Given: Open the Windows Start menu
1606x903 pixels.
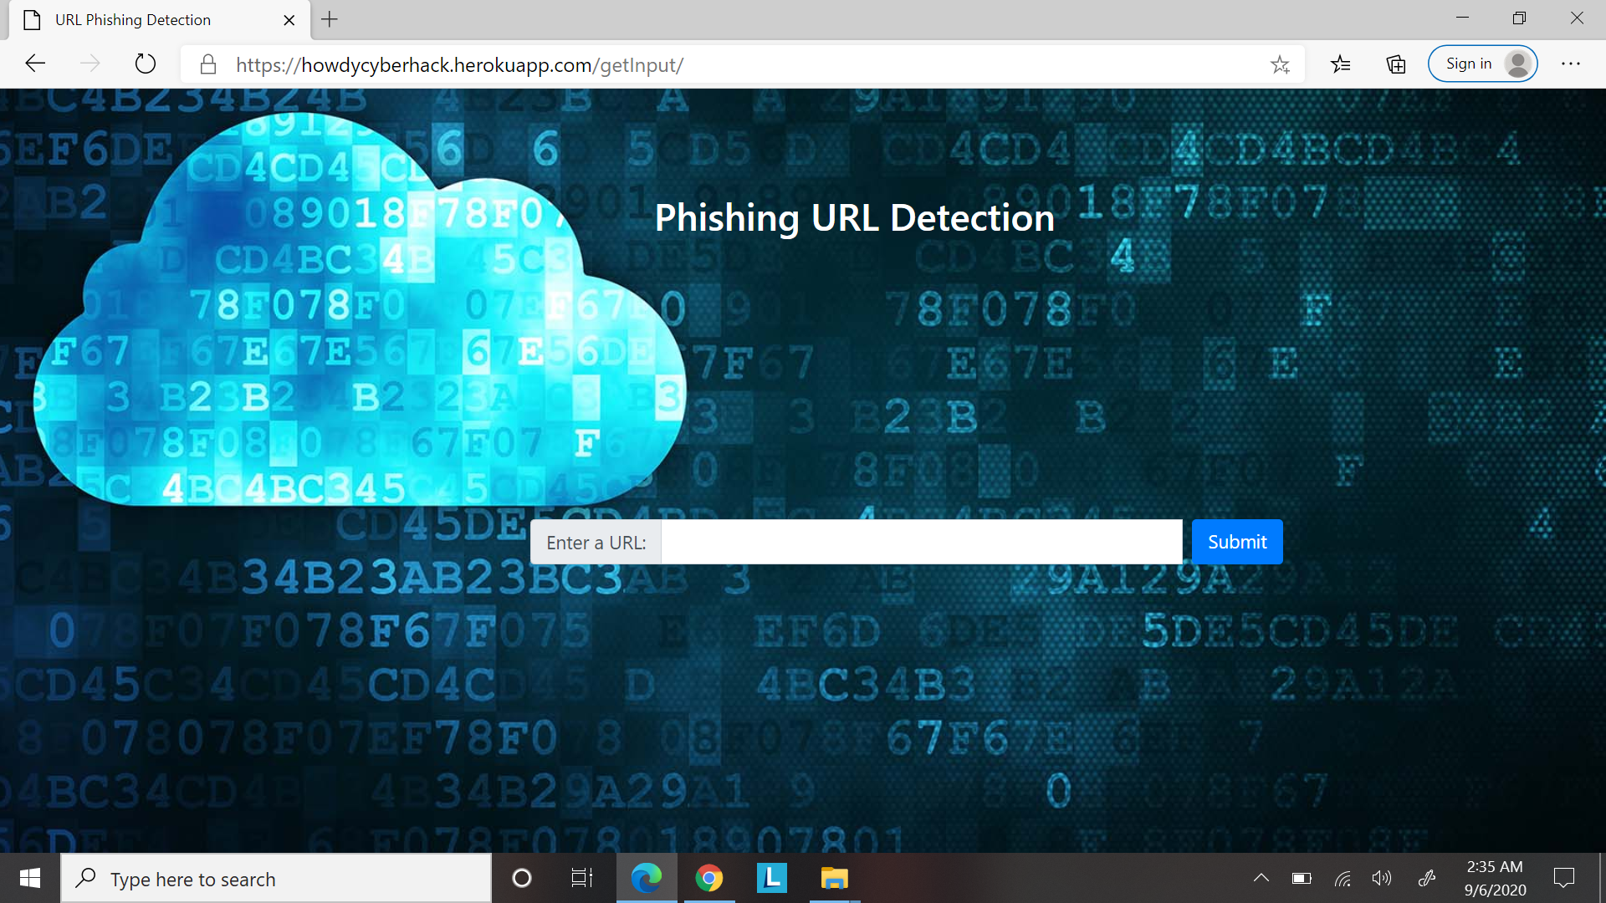Looking at the screenshot, I should pos(30,878).
